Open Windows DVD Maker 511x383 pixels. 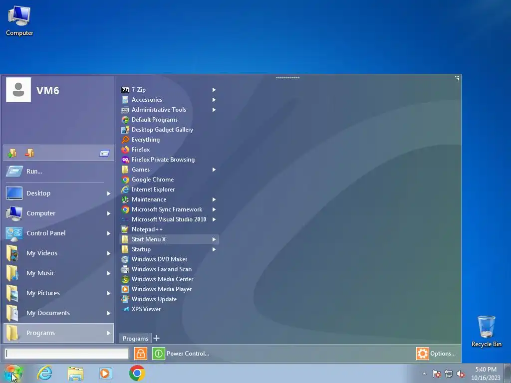coord(154,259)
